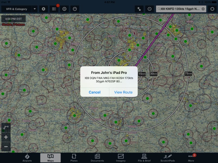Clear the search field text

point(203,9)
